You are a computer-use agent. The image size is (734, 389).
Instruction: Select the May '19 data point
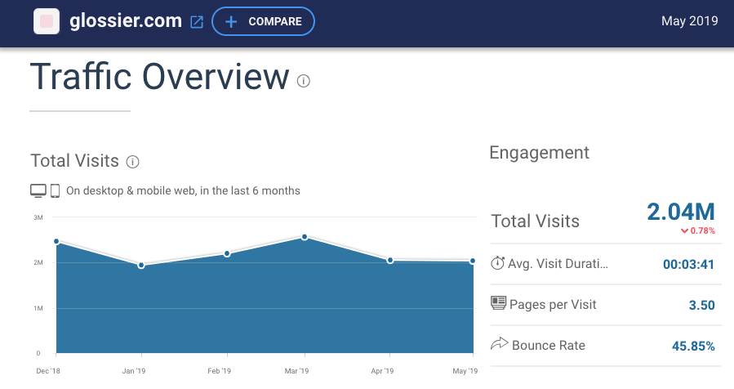(473, 261)
